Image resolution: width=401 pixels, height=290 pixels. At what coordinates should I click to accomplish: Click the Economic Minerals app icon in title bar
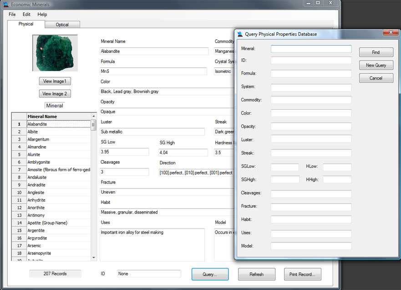5,4
